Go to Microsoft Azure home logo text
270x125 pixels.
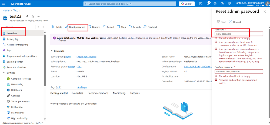pyautogui.click(x=21, y=3)
